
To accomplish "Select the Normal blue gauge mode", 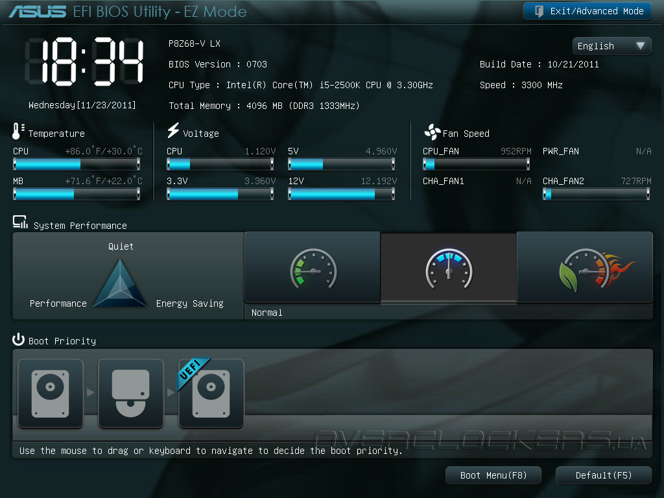I will click(x=449, y=268).
